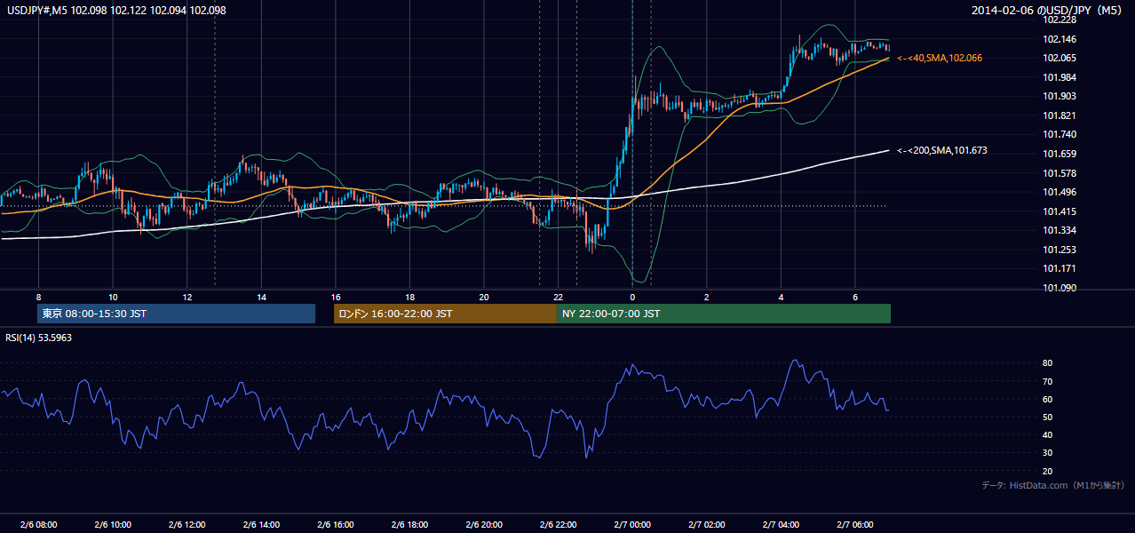Click the 101.659 price axis label

coord(1060,154)
